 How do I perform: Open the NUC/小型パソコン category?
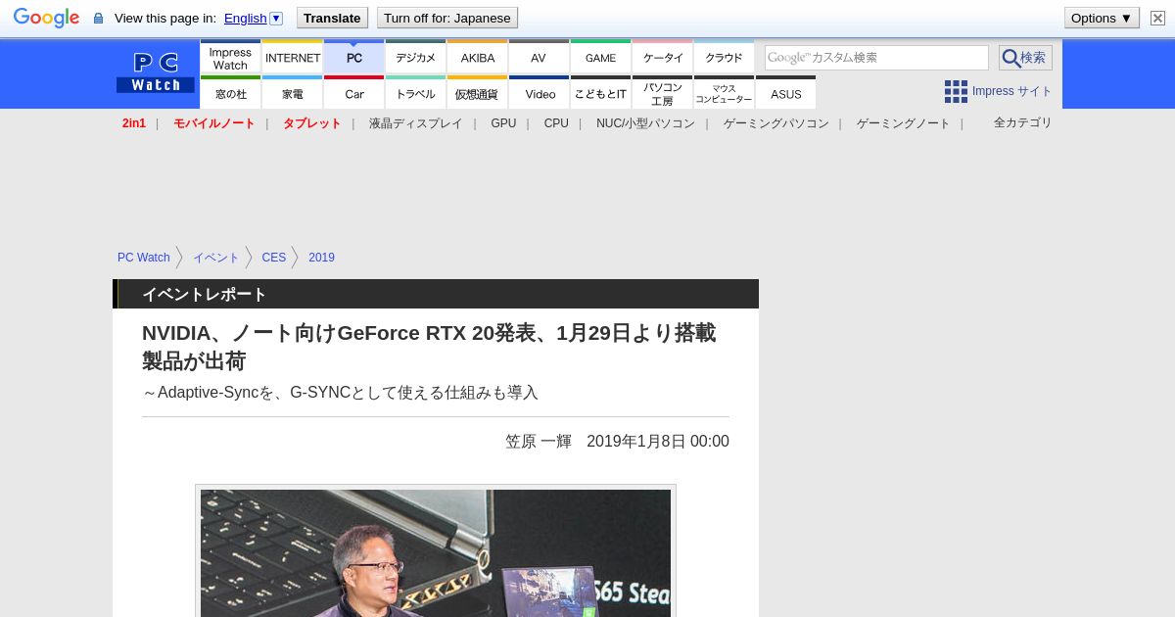point(645,123)
